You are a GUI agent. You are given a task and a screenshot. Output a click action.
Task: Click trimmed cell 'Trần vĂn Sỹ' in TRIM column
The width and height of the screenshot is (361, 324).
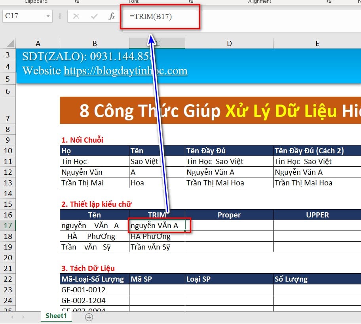[157, 247]
